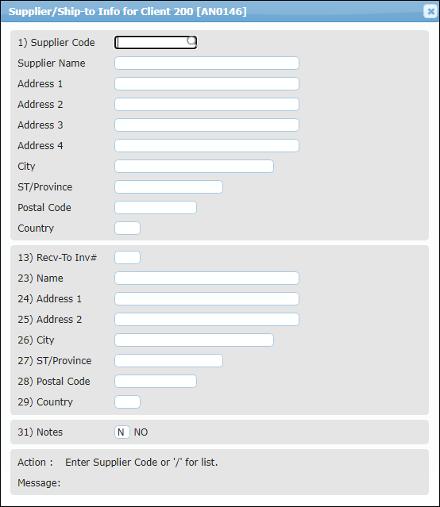Select the 26) City field
This screenshot has height=507, width=440.
194,340
